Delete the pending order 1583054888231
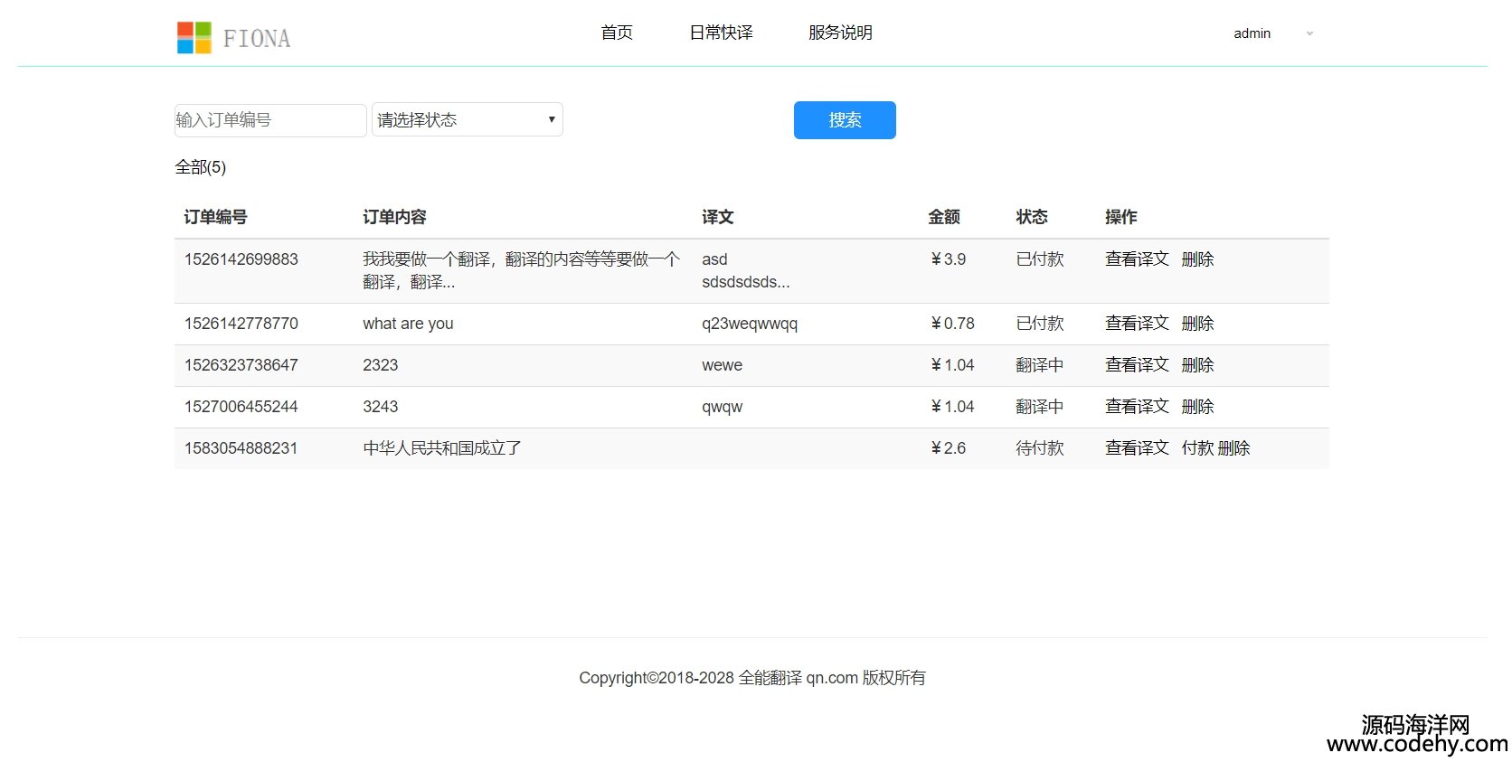This screenshot has width=1512, height=762. 1234,448
